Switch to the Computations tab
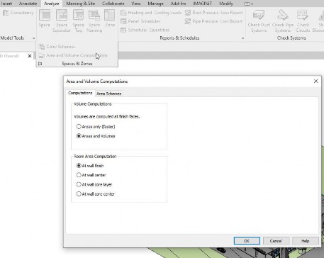 pyautogui.click(x=80, y=93)
